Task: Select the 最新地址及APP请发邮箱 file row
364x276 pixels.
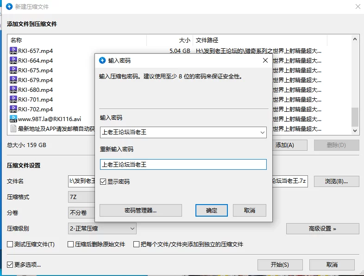Action: coord(56,128)
